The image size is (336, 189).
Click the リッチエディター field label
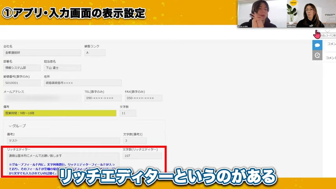18,149
